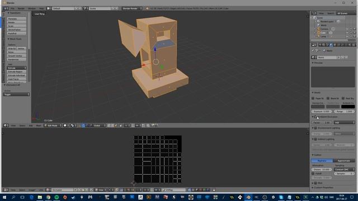
Task: Expand the Custom Properties panel
Action: (322, 188)
